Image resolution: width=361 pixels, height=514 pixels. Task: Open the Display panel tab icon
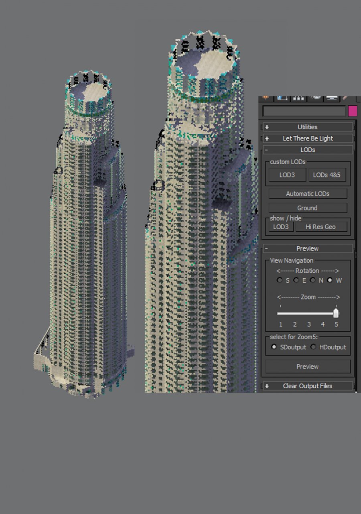click(332, 98)
